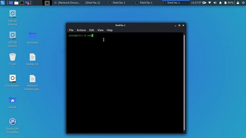Select the Oracle VM VirtualBox desktop icon
This screenshot has width=246, height=138.
(12, 126)
